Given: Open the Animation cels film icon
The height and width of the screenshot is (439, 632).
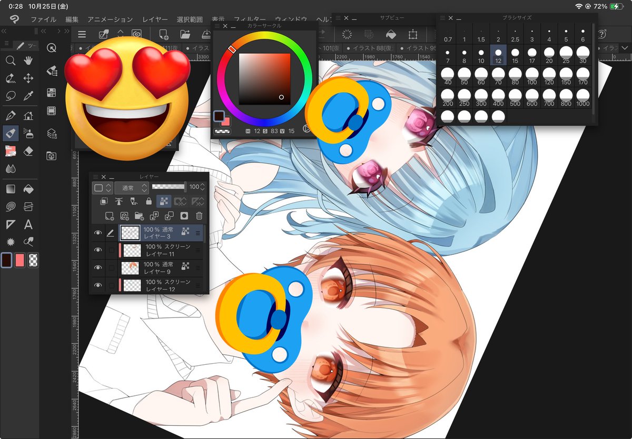Looking at the screenshot, I should point(52,111).
